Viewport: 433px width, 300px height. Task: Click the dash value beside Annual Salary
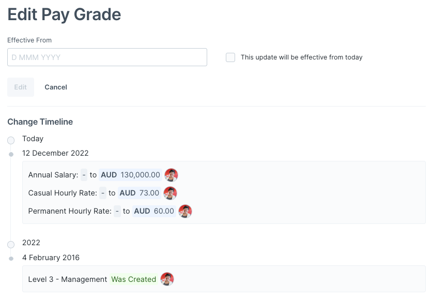(84, 175)
